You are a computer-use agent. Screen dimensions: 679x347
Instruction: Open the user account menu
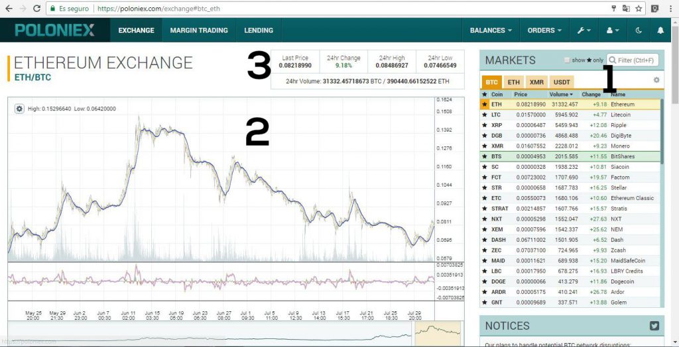(x=613, y=30)
